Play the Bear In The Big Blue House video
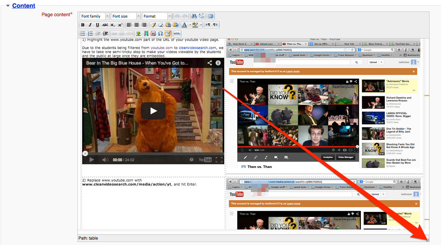The image size is (441, 245). 153,111
